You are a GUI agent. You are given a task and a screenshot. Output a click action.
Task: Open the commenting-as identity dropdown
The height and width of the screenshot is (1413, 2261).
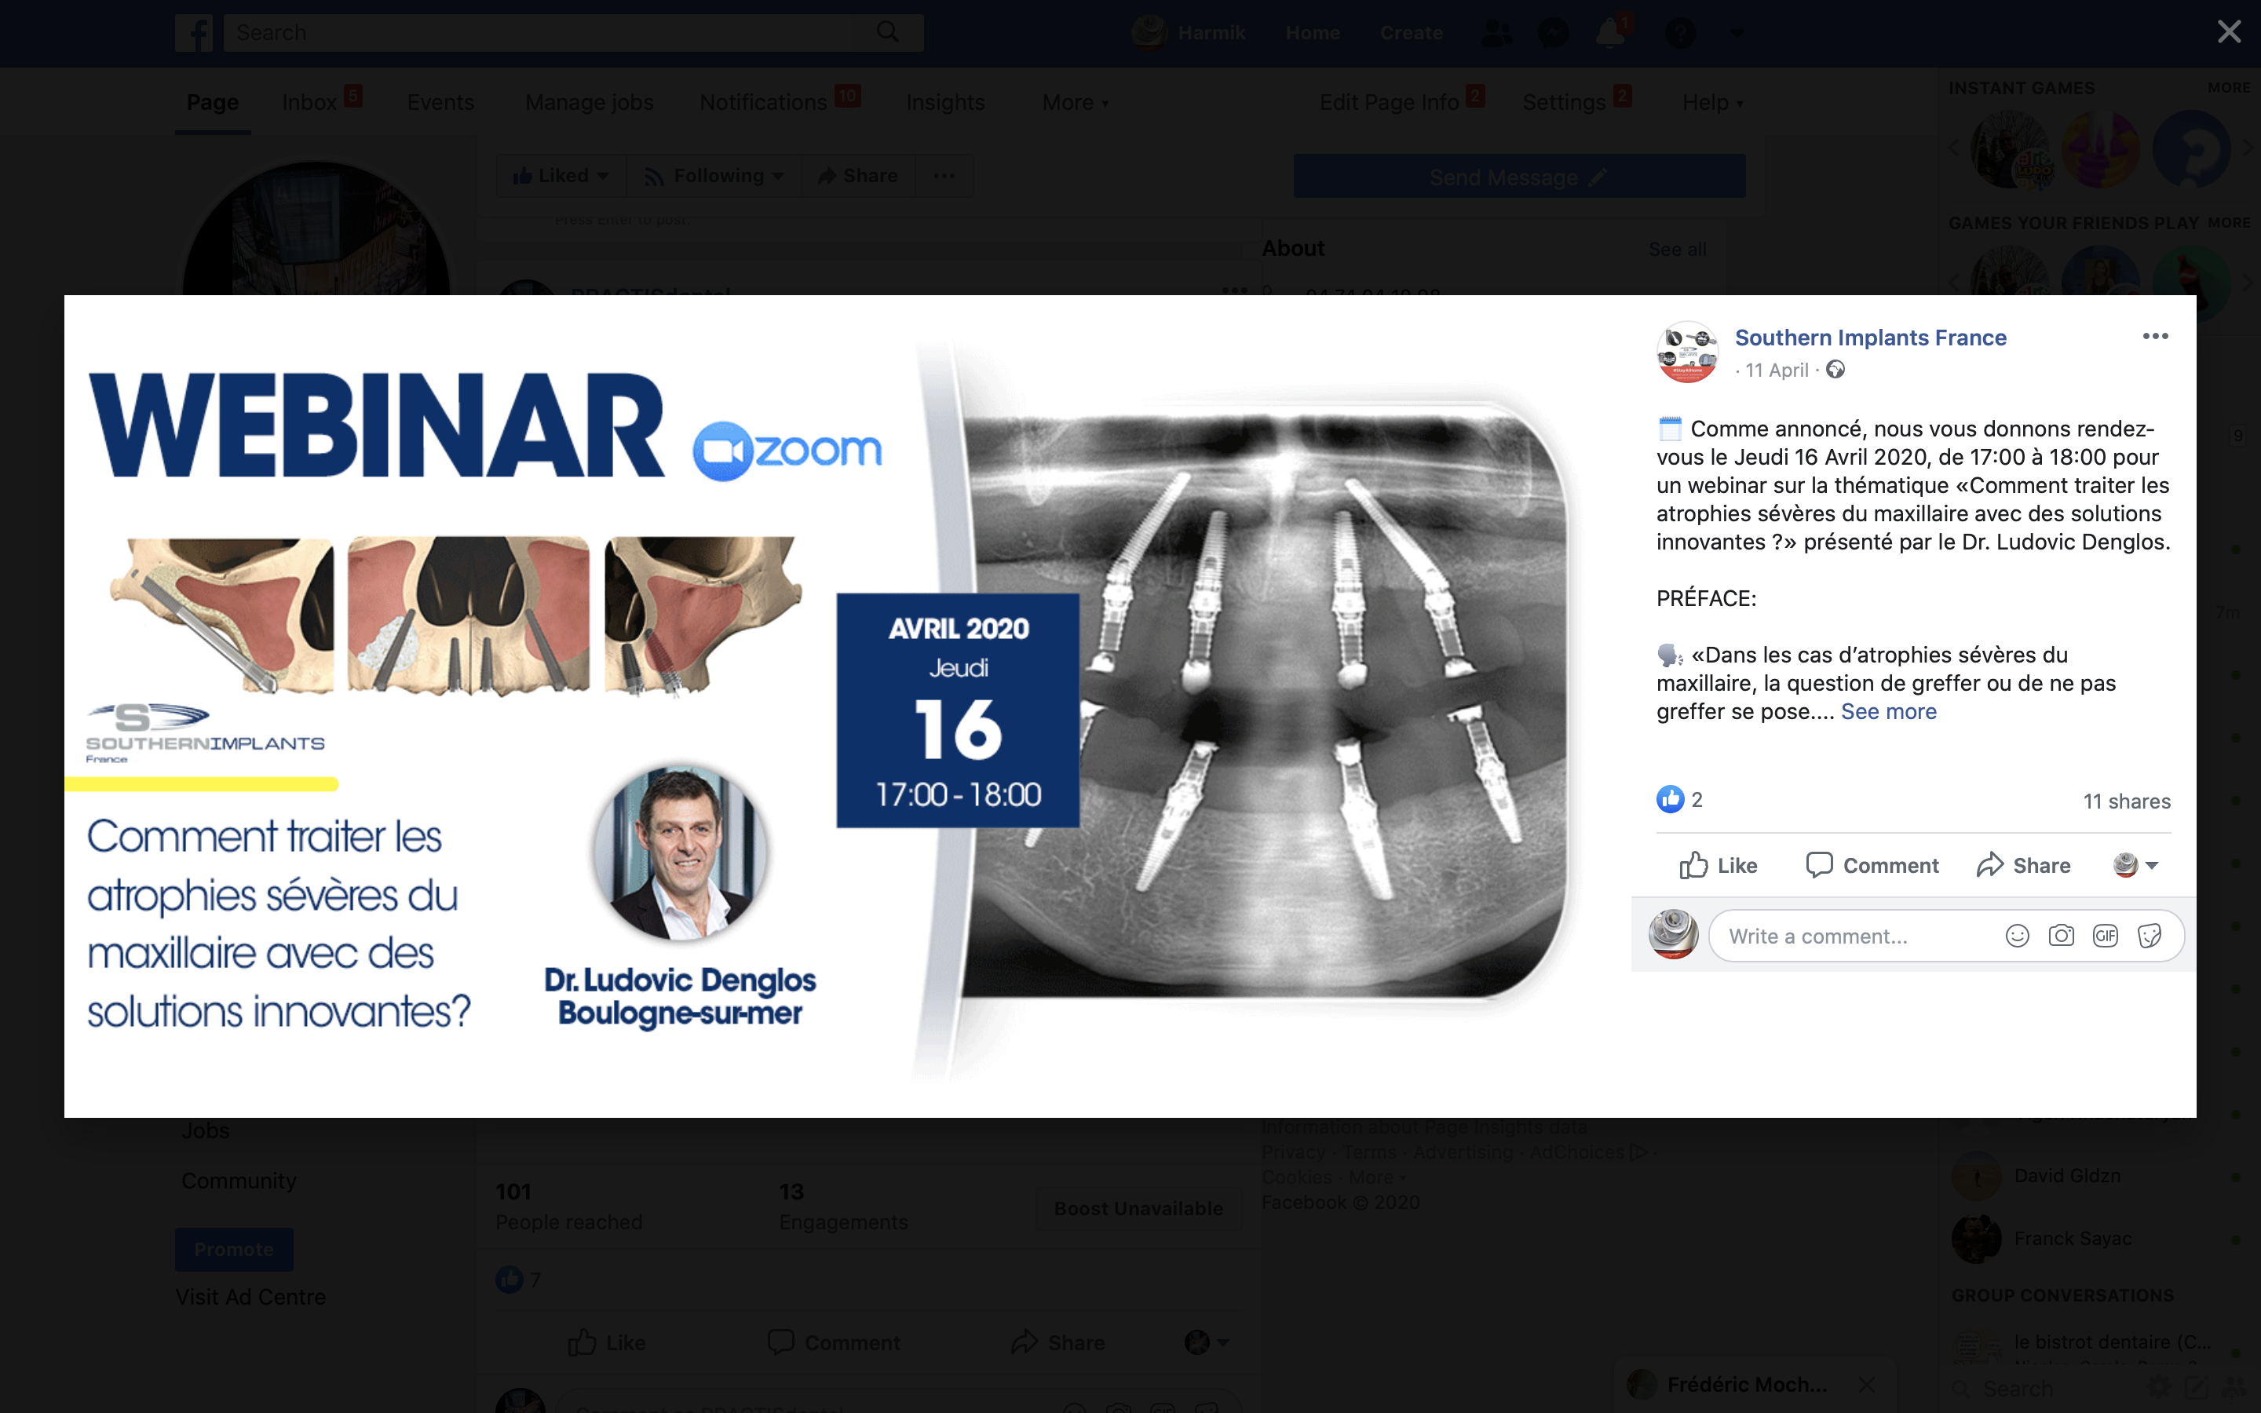(2136, 865)
